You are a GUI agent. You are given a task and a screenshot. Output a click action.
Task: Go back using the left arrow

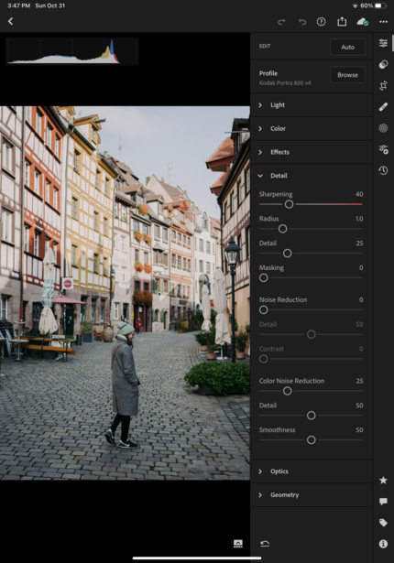click(x=10, y=22)
